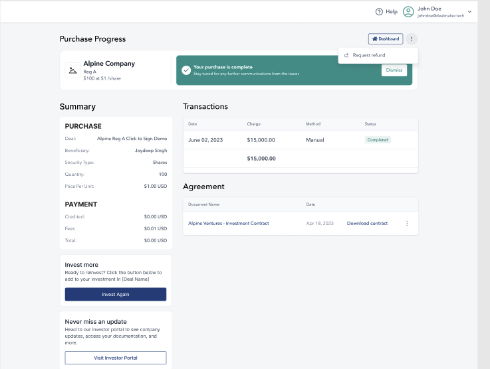
Task: Click the Alpine Reg A Click to Sign Demo value
Action: coord(132,139)
